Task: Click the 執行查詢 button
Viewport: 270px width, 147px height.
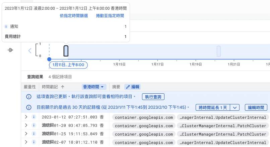Action: [153, 97]
